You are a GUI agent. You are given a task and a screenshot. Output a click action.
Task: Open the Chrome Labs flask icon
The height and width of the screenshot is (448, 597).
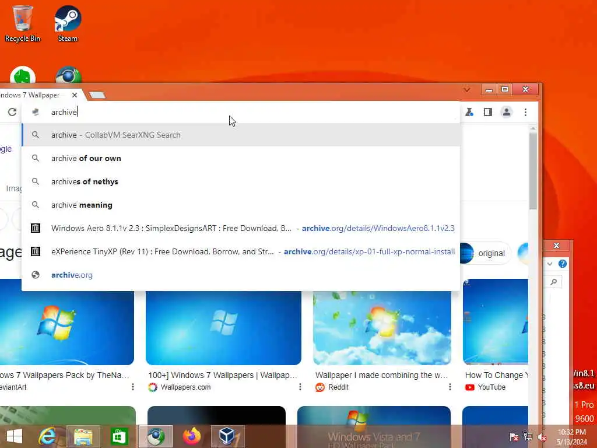coord(469,112)
